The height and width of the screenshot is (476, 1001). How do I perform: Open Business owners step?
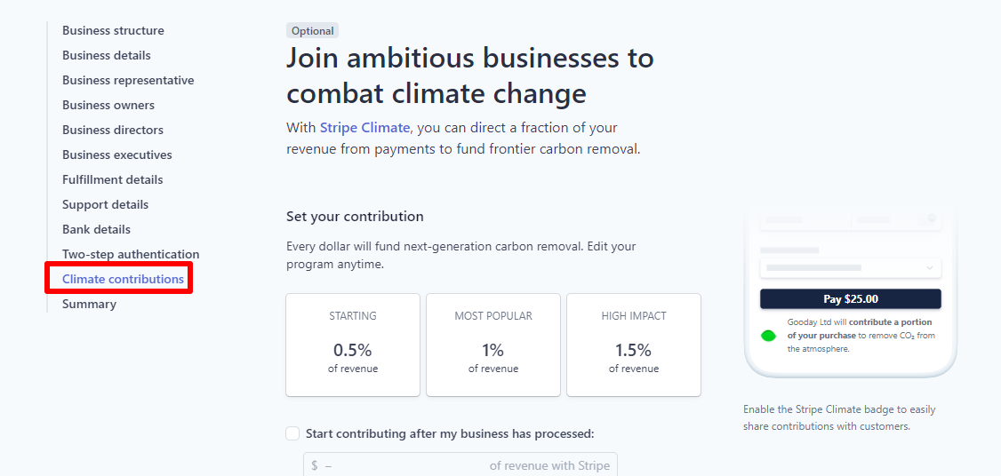108,106
